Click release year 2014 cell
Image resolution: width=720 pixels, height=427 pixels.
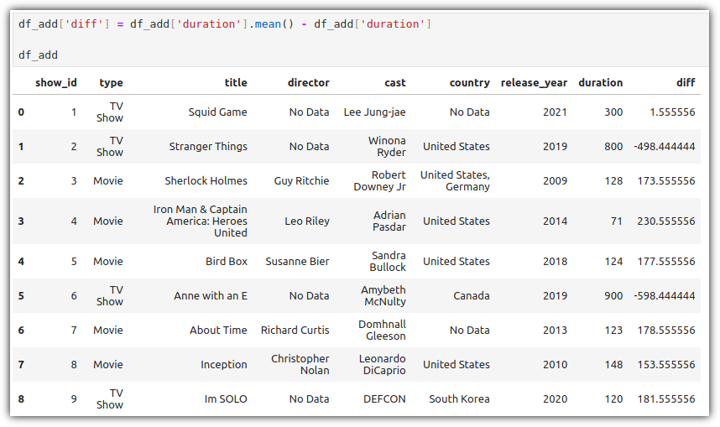[x=555, y=221]
